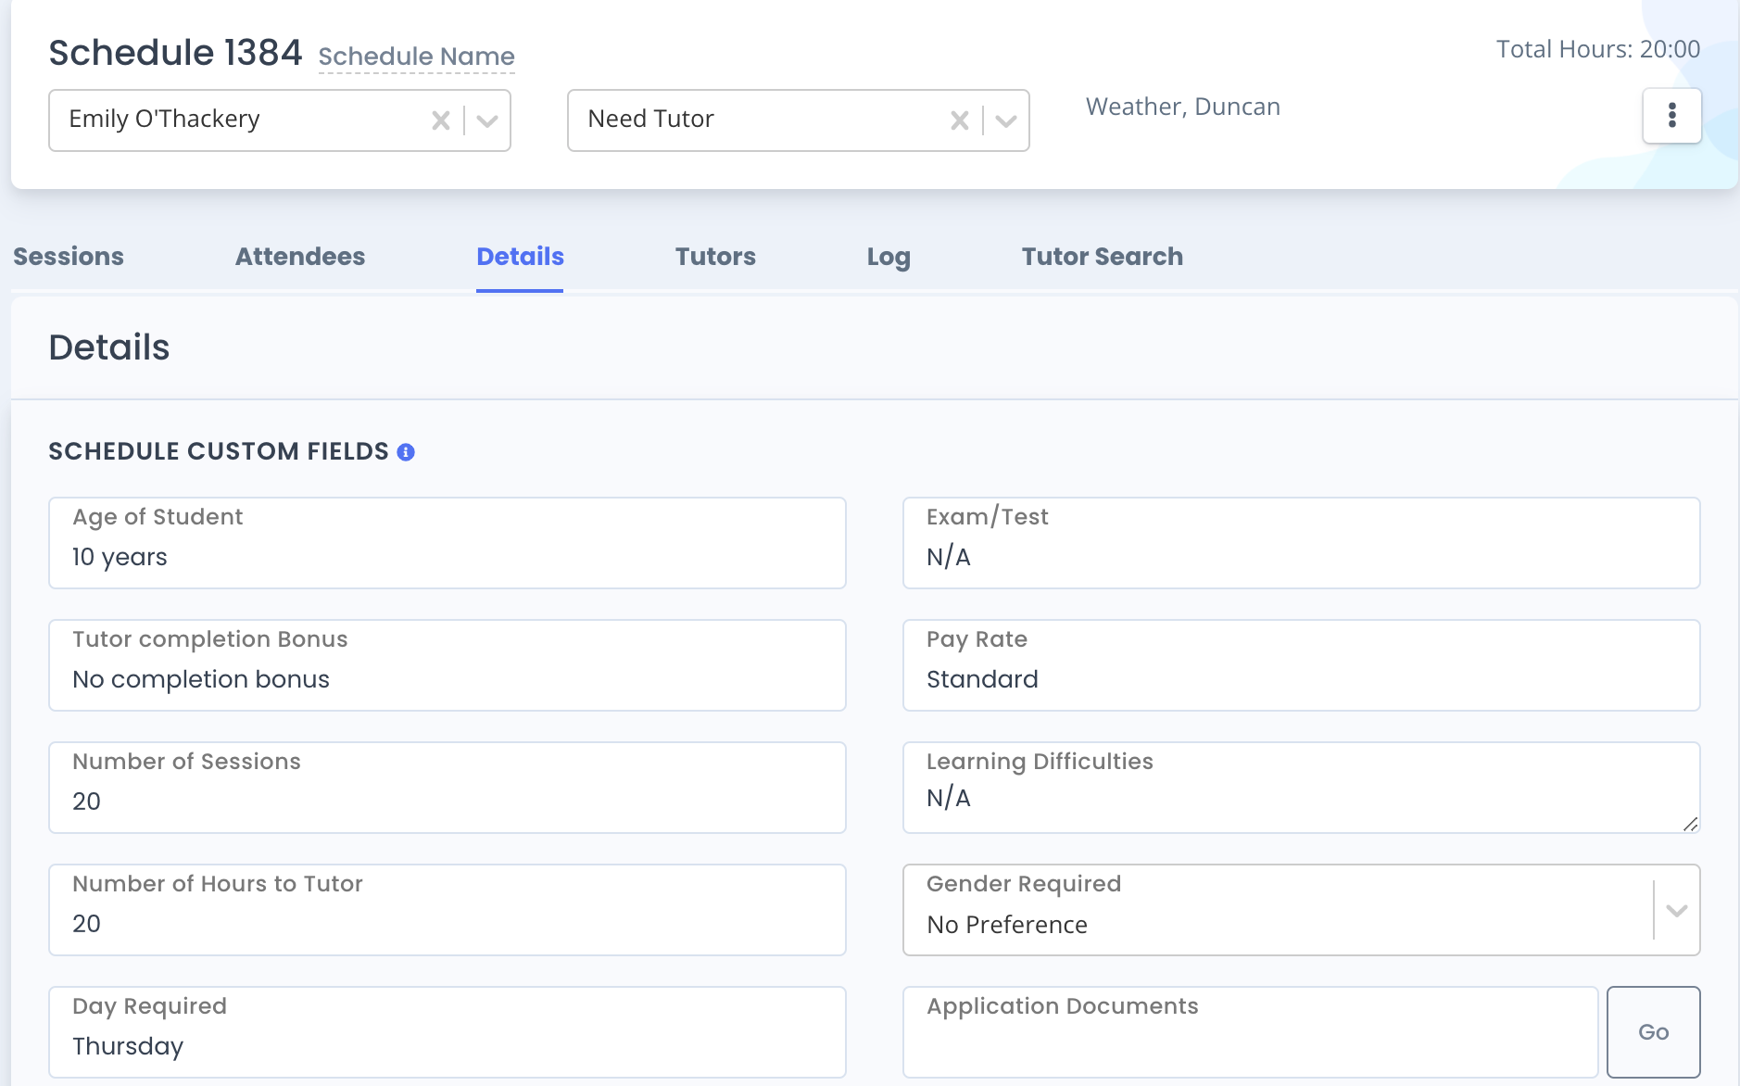Edit the Schedule Name link
The height and width of the screenshot is (1086, 1740).
coord(416,57)
